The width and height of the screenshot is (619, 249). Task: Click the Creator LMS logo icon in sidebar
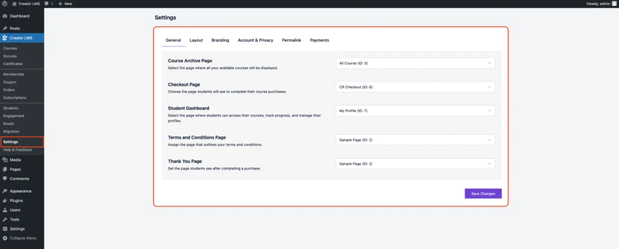point(5,38)
